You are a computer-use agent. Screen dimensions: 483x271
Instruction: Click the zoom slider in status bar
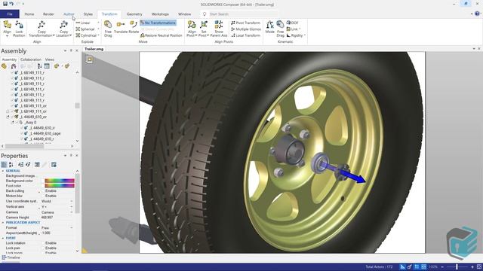(x=457, y=266)
